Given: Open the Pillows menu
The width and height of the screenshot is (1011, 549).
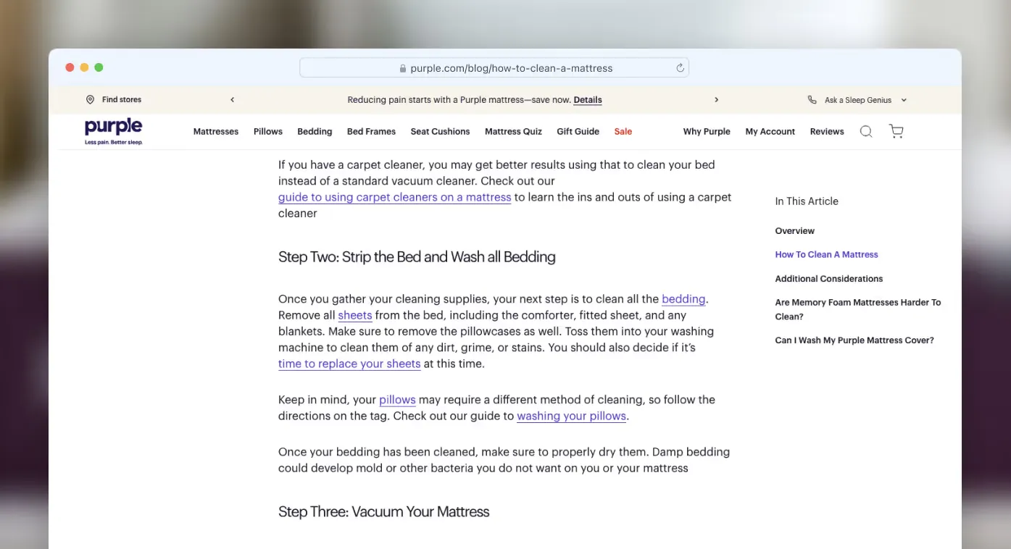Looking at the screenshot, I should click(x=268, y=131).
